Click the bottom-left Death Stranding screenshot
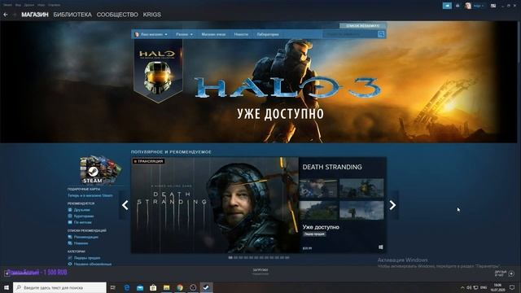Screen dimensions: 521x293 pos(318,210)
